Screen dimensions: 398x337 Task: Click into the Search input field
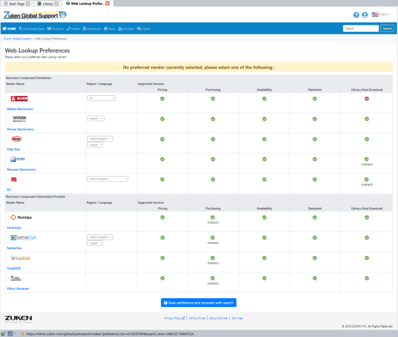click(361, 28)
